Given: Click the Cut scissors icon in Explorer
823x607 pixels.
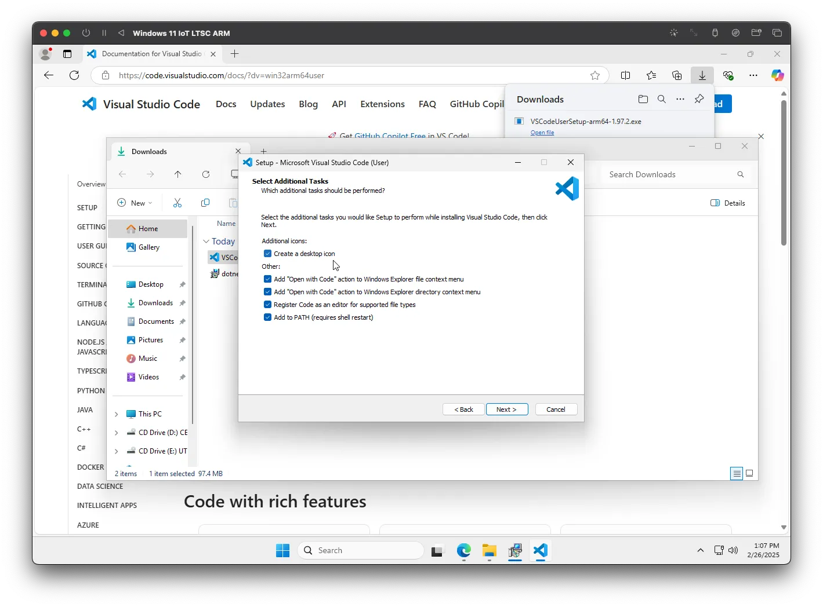Looking at the screenshot, I should coord(177,203).
